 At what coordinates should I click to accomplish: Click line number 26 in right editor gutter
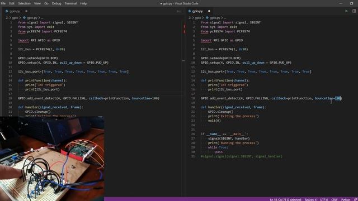pos(193,134)
